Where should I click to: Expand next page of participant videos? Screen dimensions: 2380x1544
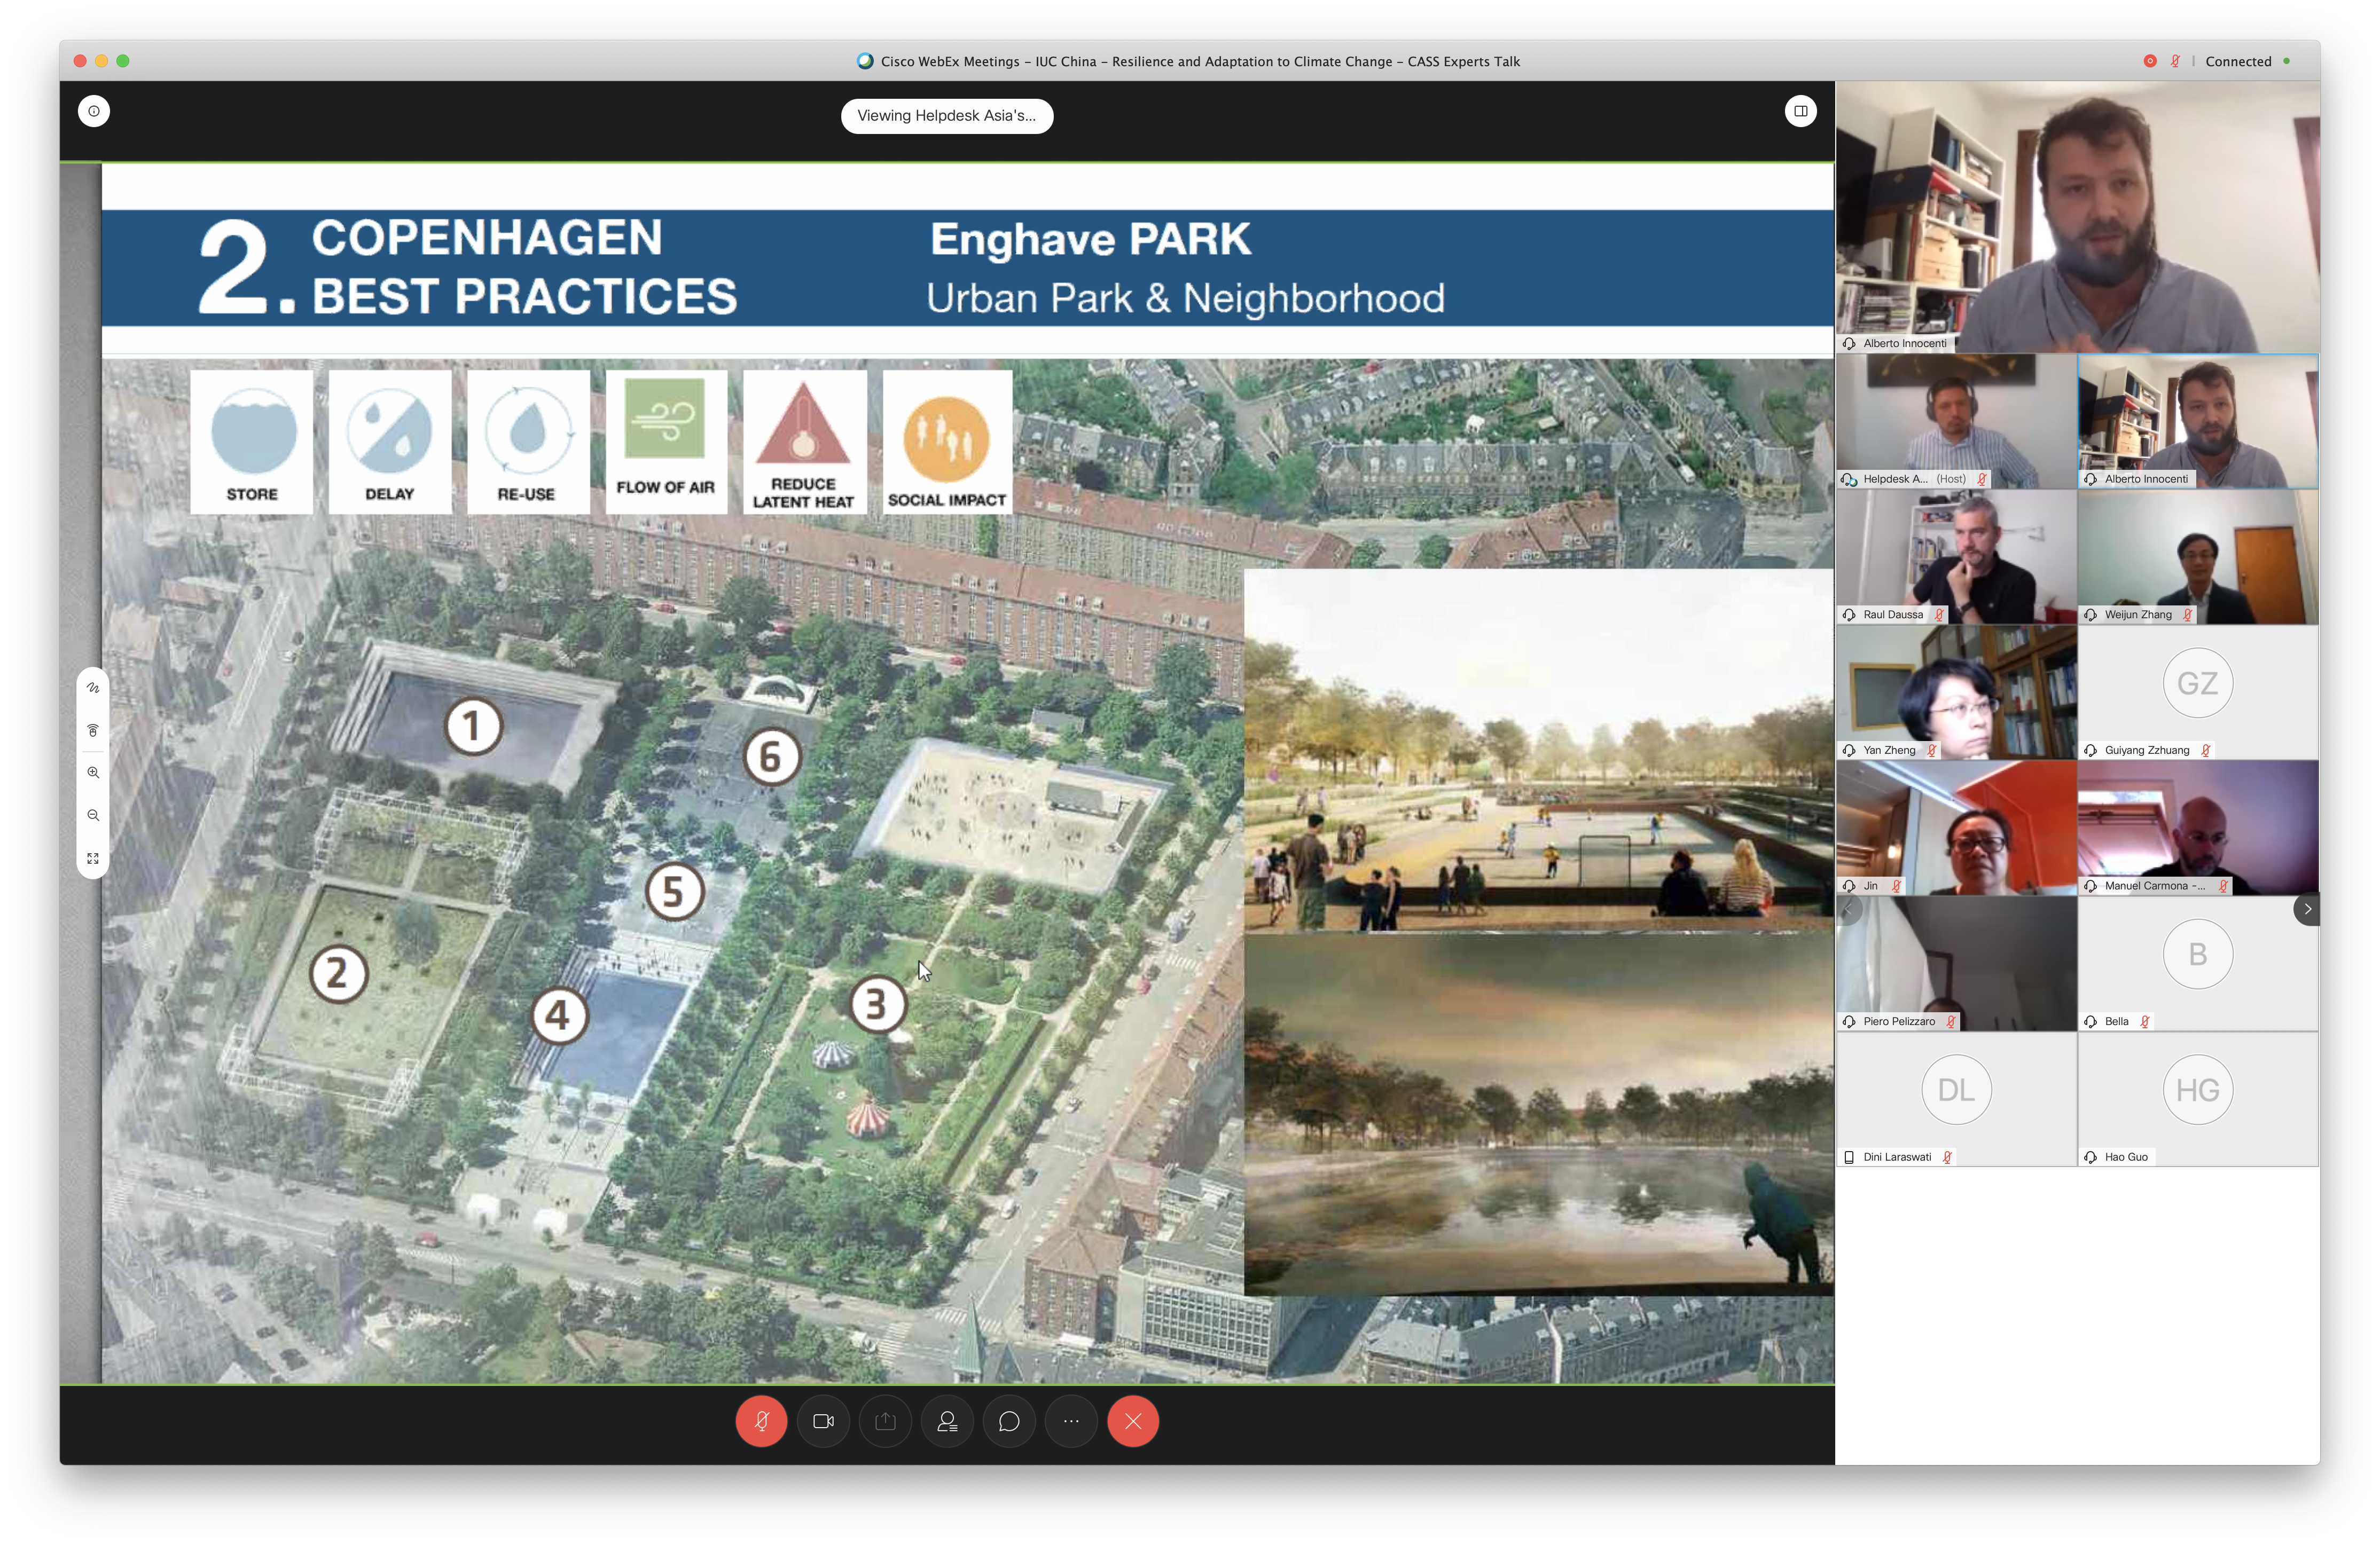pyautogui.click(x=2307, y=909)
